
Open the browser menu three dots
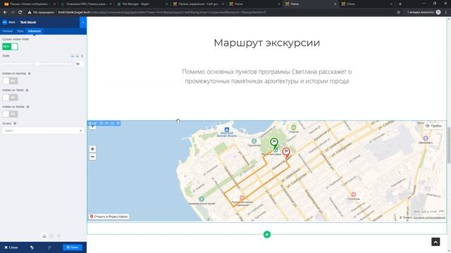[446, 13]
